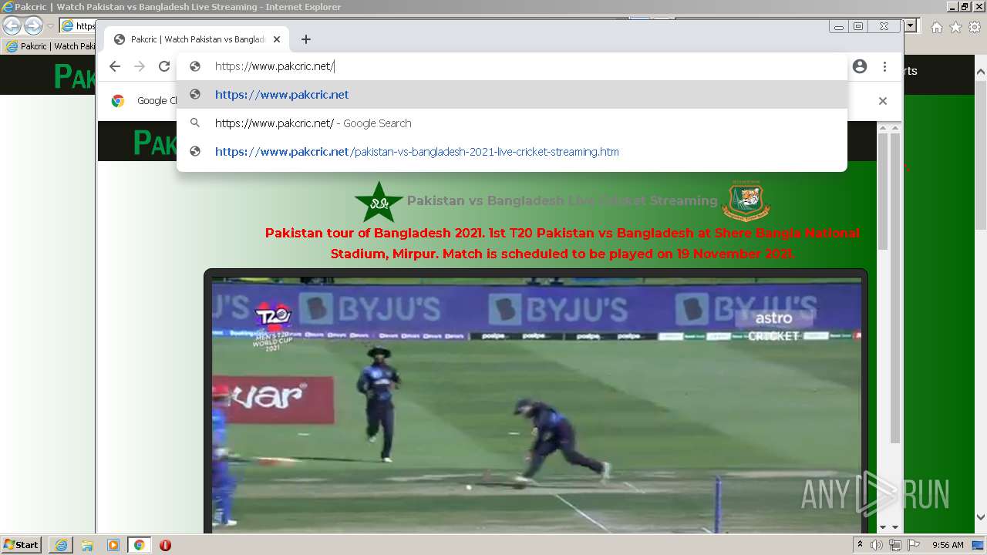
Task: Open Internet Explorer's recent pages dropdown
Action: pyautogui.click(x=50, y=26)
